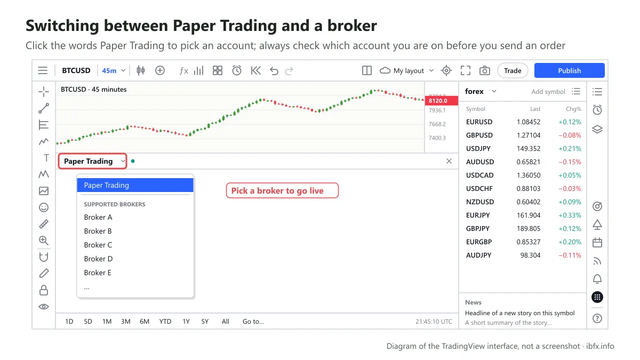Open the calendar sidebar icon
The width and height of the screenshot is (640, 360).
597,243
